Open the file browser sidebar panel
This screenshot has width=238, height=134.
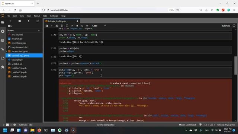pos(3,22)
